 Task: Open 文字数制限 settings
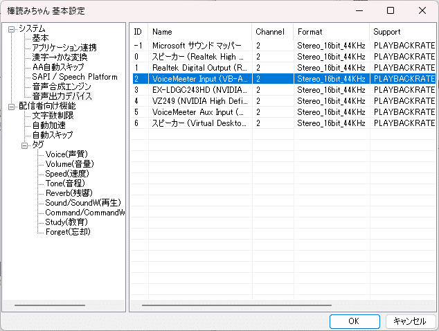pyautogui.click(x=53, y=116)
